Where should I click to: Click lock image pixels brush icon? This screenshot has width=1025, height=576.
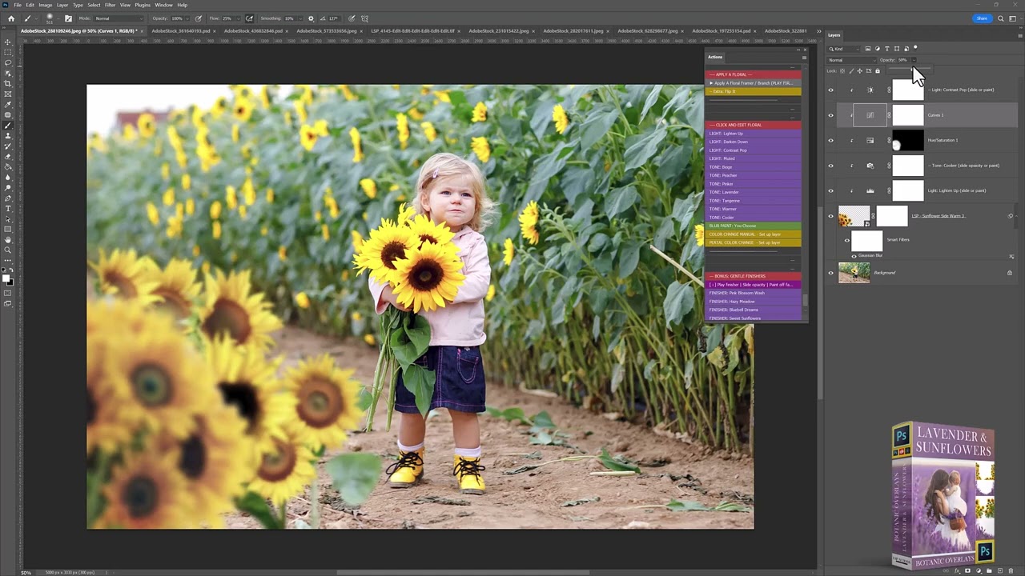pyautogui.click(x=851, y=71)
